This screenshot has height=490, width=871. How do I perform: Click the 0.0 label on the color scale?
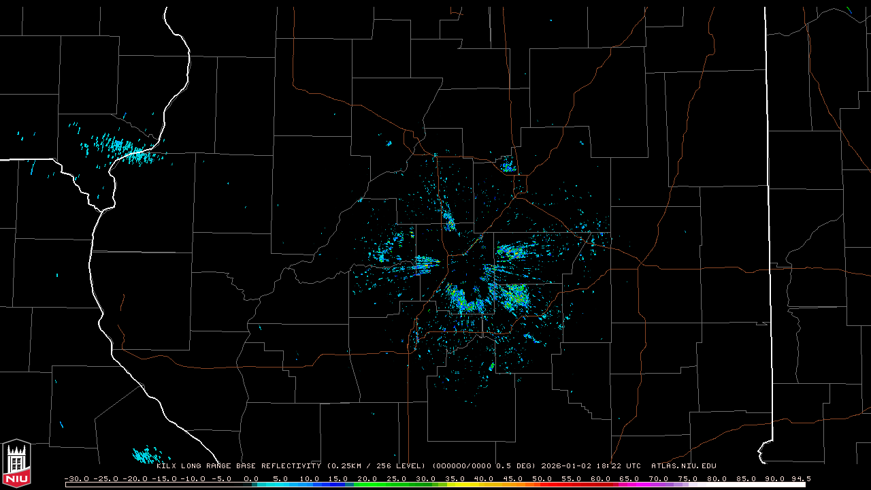[251, 478]
